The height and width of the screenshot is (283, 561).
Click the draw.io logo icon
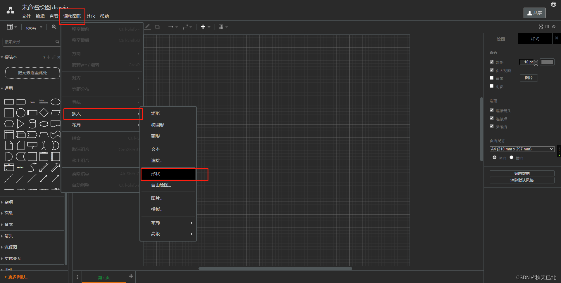(x=11, y=11)
